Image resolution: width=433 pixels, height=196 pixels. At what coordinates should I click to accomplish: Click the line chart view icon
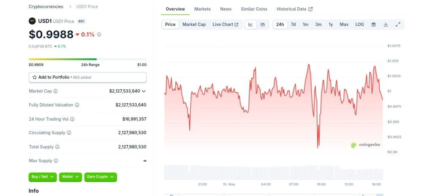tap(250, 24)
